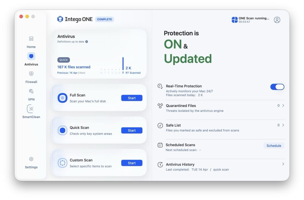Disable Real-Time Protection
304x200 pixels.
pos(277,87)
